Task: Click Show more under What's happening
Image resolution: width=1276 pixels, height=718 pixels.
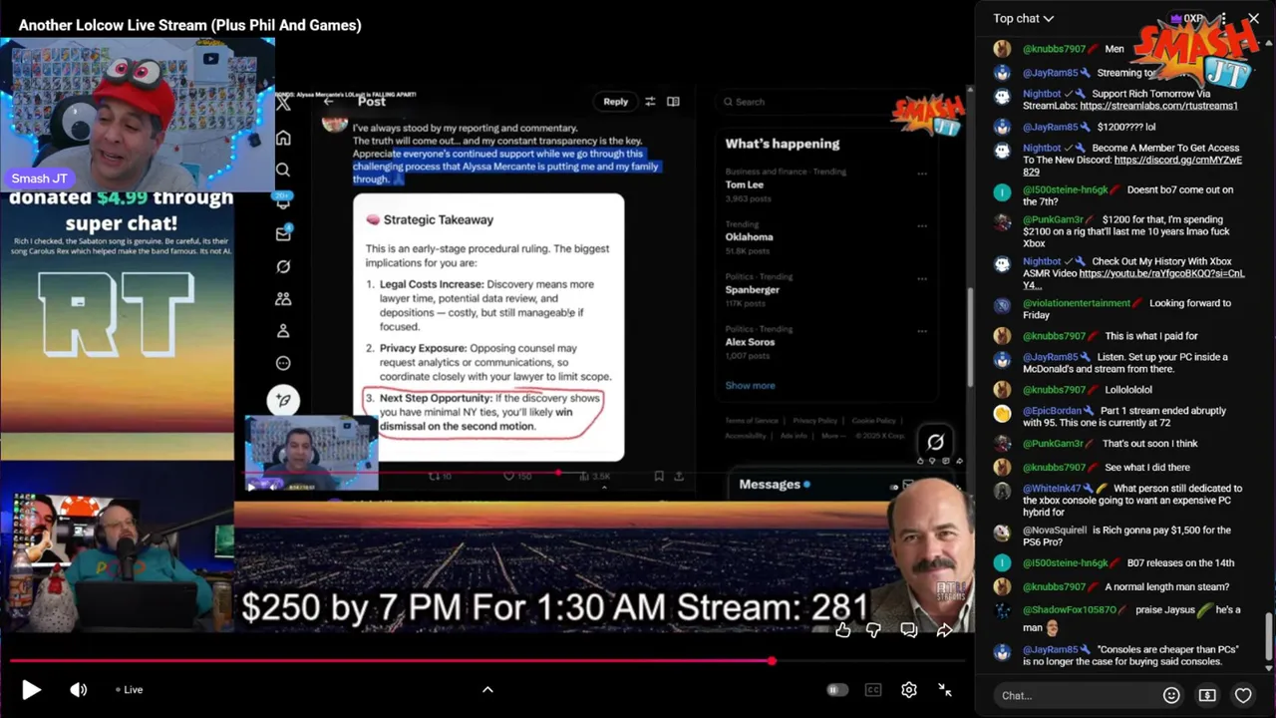Action: coord(750,386)
